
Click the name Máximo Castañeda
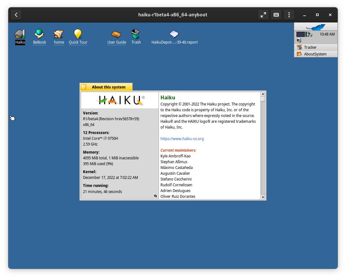point(177,167)
